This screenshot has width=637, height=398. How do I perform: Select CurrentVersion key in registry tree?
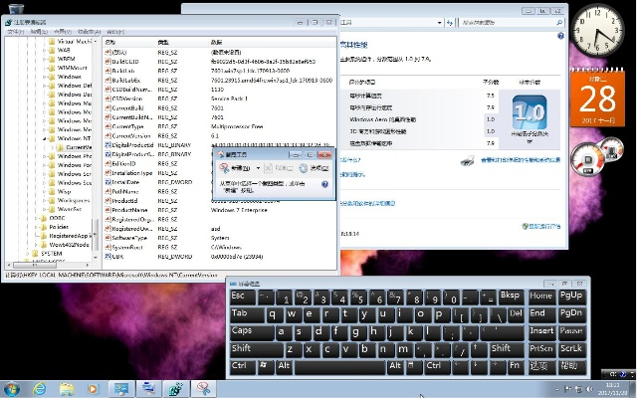pyautogui.click(x=79, y=147)
